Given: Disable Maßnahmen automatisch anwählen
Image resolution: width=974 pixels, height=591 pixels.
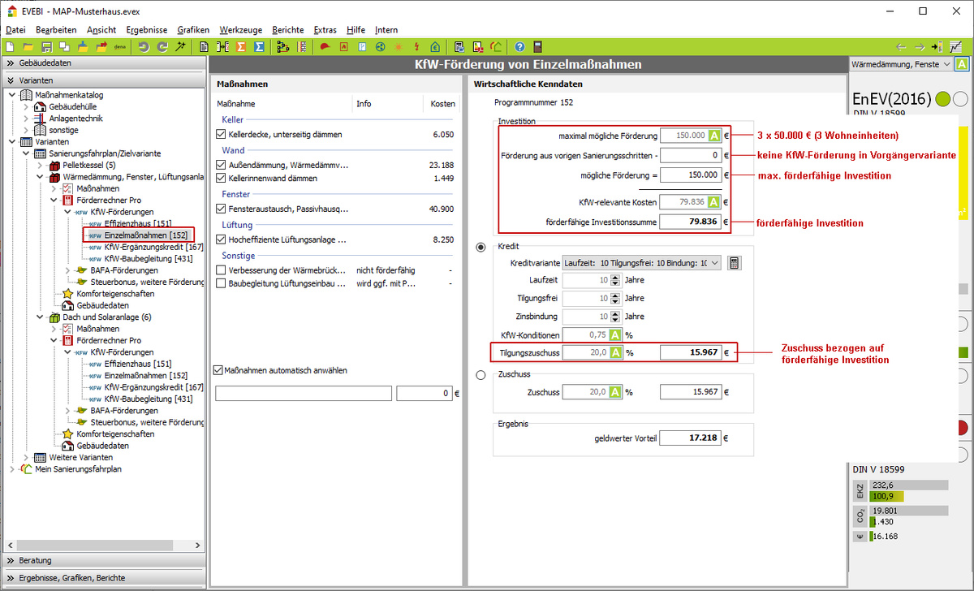Looking at the screenshot, I should pos(218,370).
